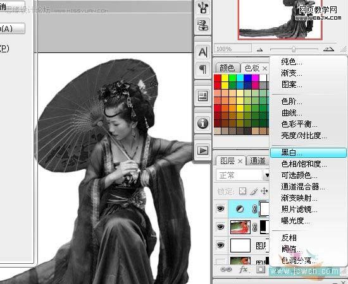This screenshot has height=284, width=348.
Task: Select the masked photo layer image thumbnail
Action: 240,227
